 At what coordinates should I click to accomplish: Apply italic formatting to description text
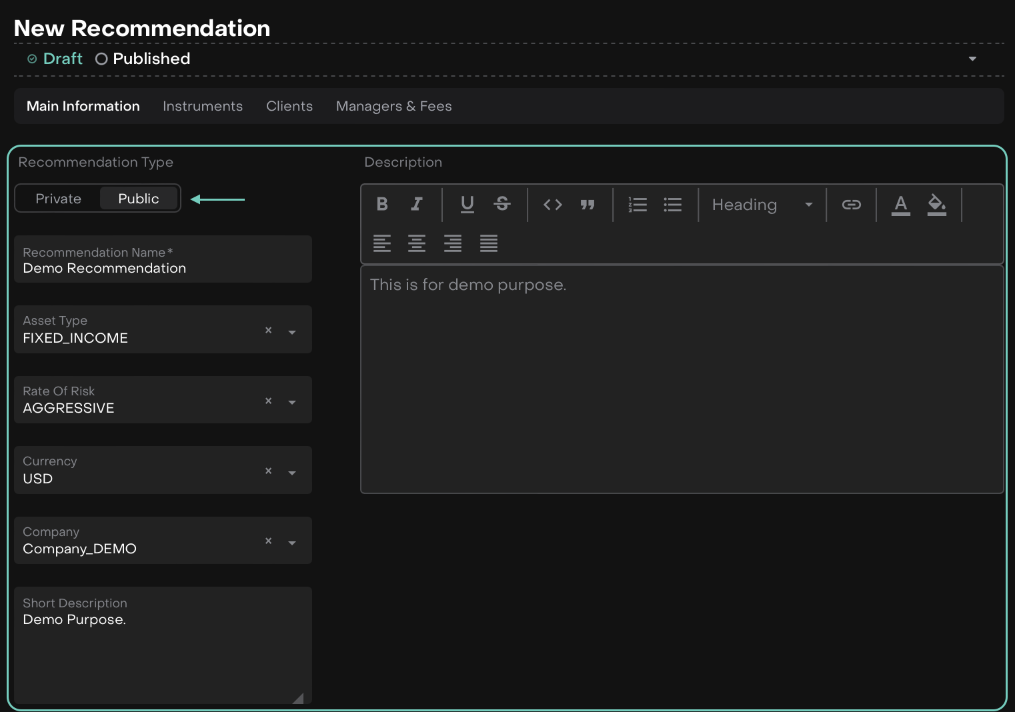[x=417, y=204]
